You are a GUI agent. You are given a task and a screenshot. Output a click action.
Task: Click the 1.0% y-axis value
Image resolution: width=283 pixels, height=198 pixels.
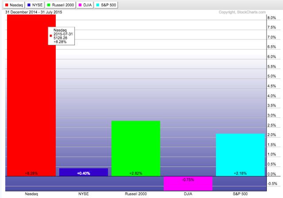coord(272,154)
